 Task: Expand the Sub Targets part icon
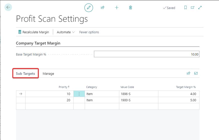tap(196, 73)
